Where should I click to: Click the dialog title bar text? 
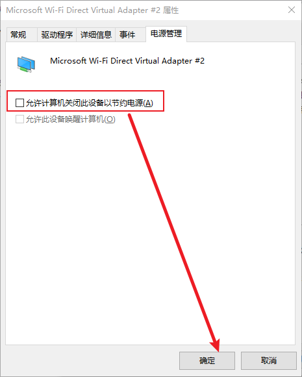(x=92, y=10)
